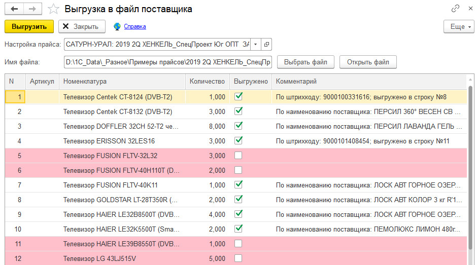Click the Артикул column header
Viewport: 476px width, 265px height.
(42, 81)
